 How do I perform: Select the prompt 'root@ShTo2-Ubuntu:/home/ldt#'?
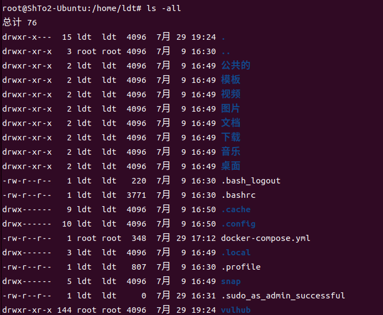click(72, 8)
